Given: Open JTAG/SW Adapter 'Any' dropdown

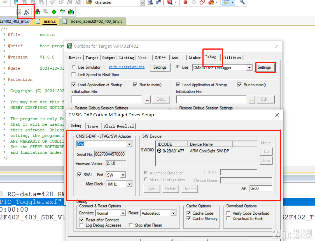Looking at the screenshot, I should click(x=129, y=144).
